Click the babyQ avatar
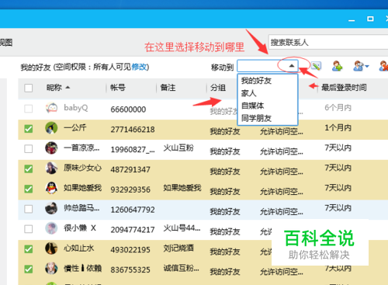This screenshot has height=285, width=388. [51, 108]
